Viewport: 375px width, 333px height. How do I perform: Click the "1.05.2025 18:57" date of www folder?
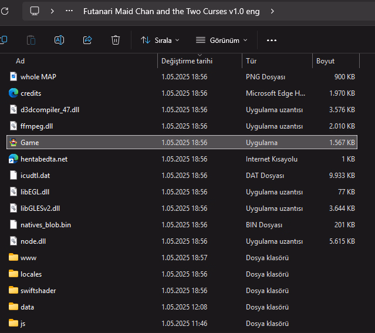point(184,258)
